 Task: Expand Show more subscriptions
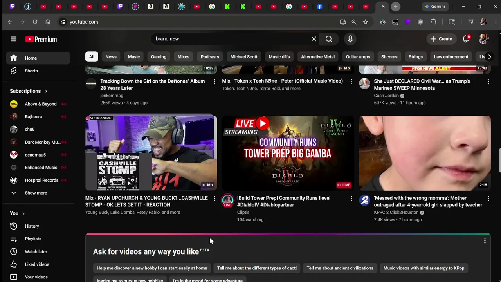(x=38, y=193)
